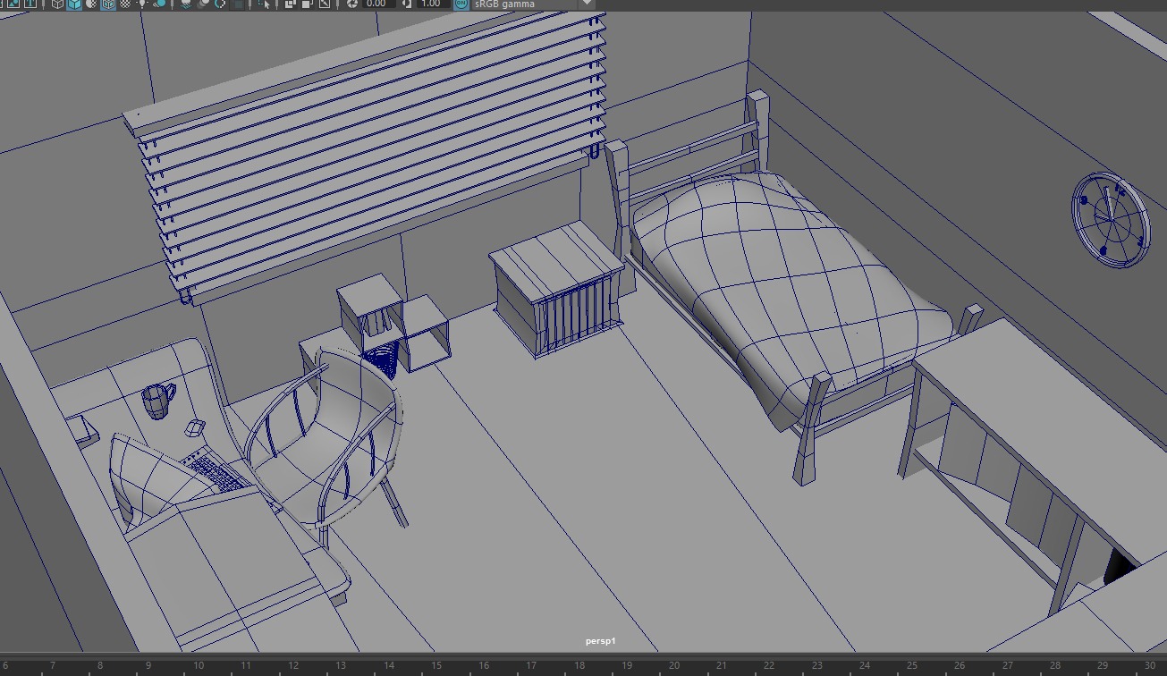Select the coffee mug on the desk
This screenshot has height=676, width=1167.
(x=158, y=400)
